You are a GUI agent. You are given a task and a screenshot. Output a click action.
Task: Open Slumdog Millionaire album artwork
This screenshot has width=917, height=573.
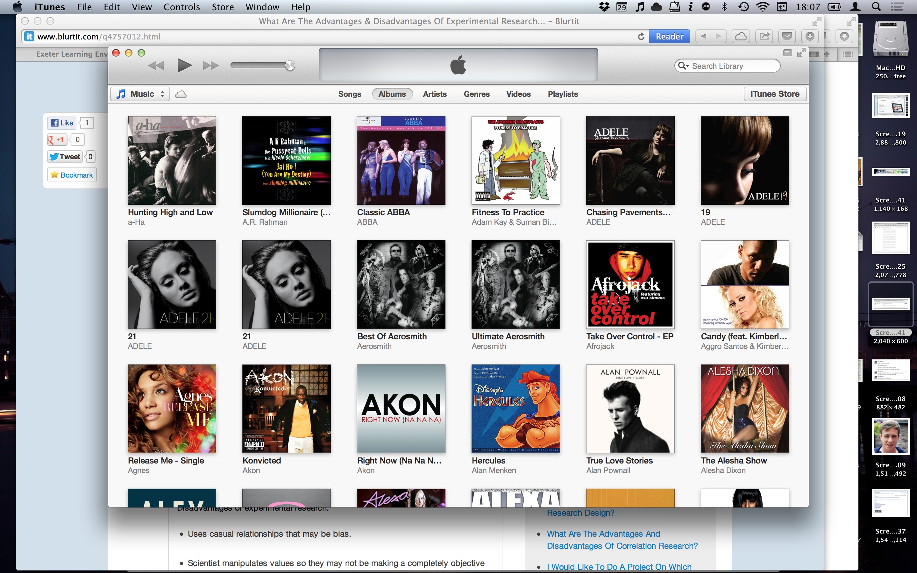pos(287,160)
